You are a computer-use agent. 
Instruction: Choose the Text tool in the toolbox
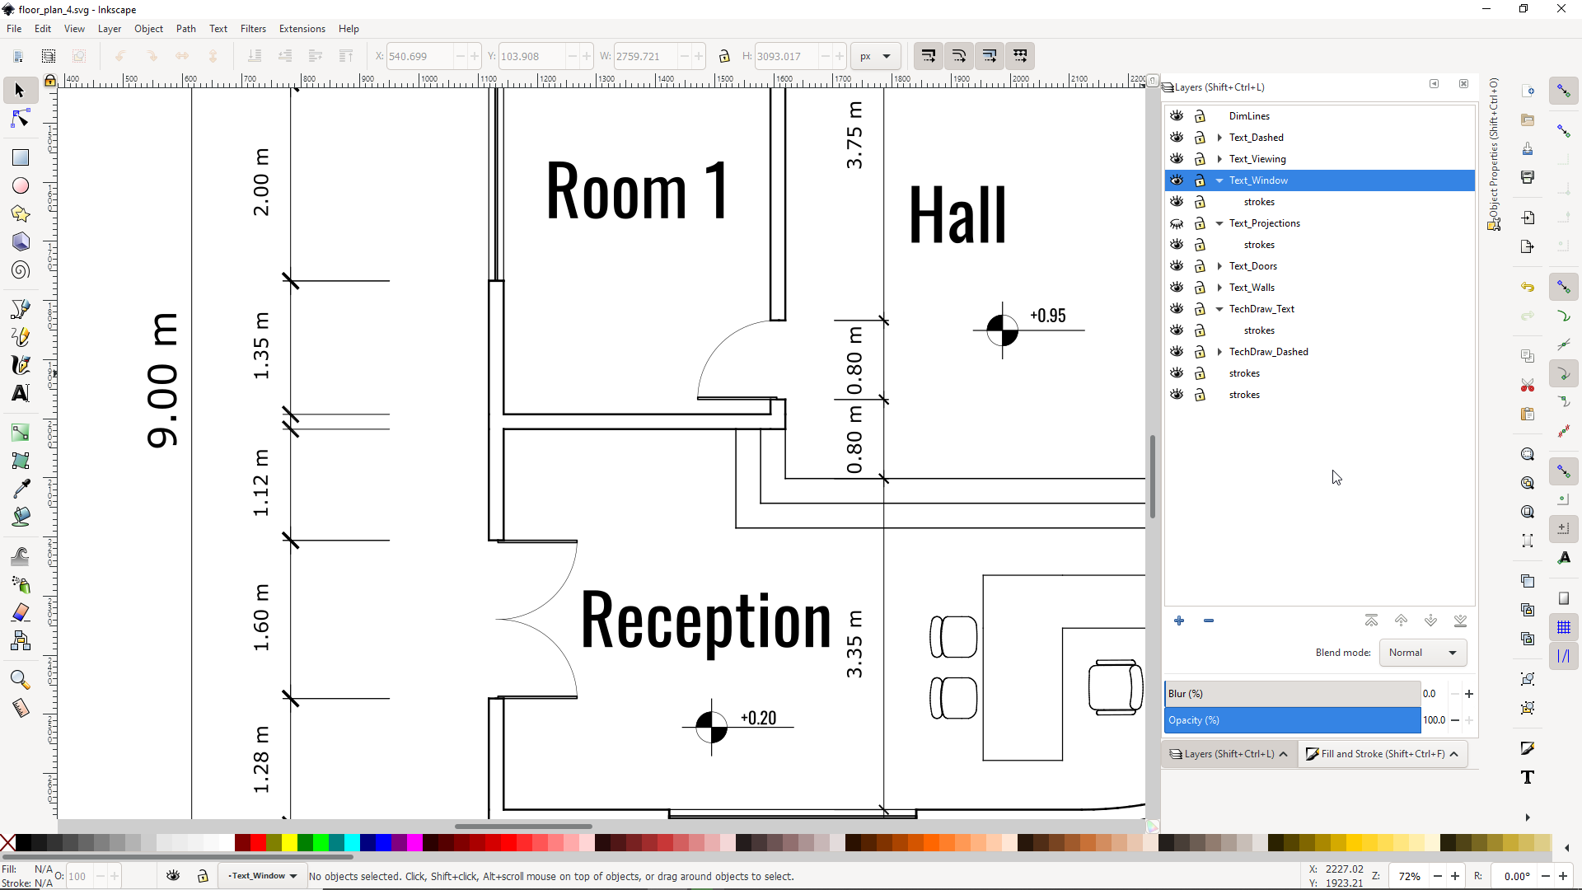pyautogui.click(x=21, y=393)
